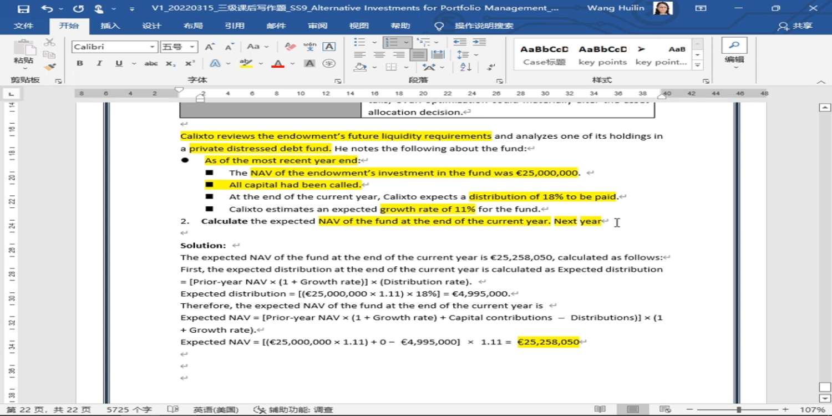Switch to the 审阅 ribbon tab

[318, 26]
